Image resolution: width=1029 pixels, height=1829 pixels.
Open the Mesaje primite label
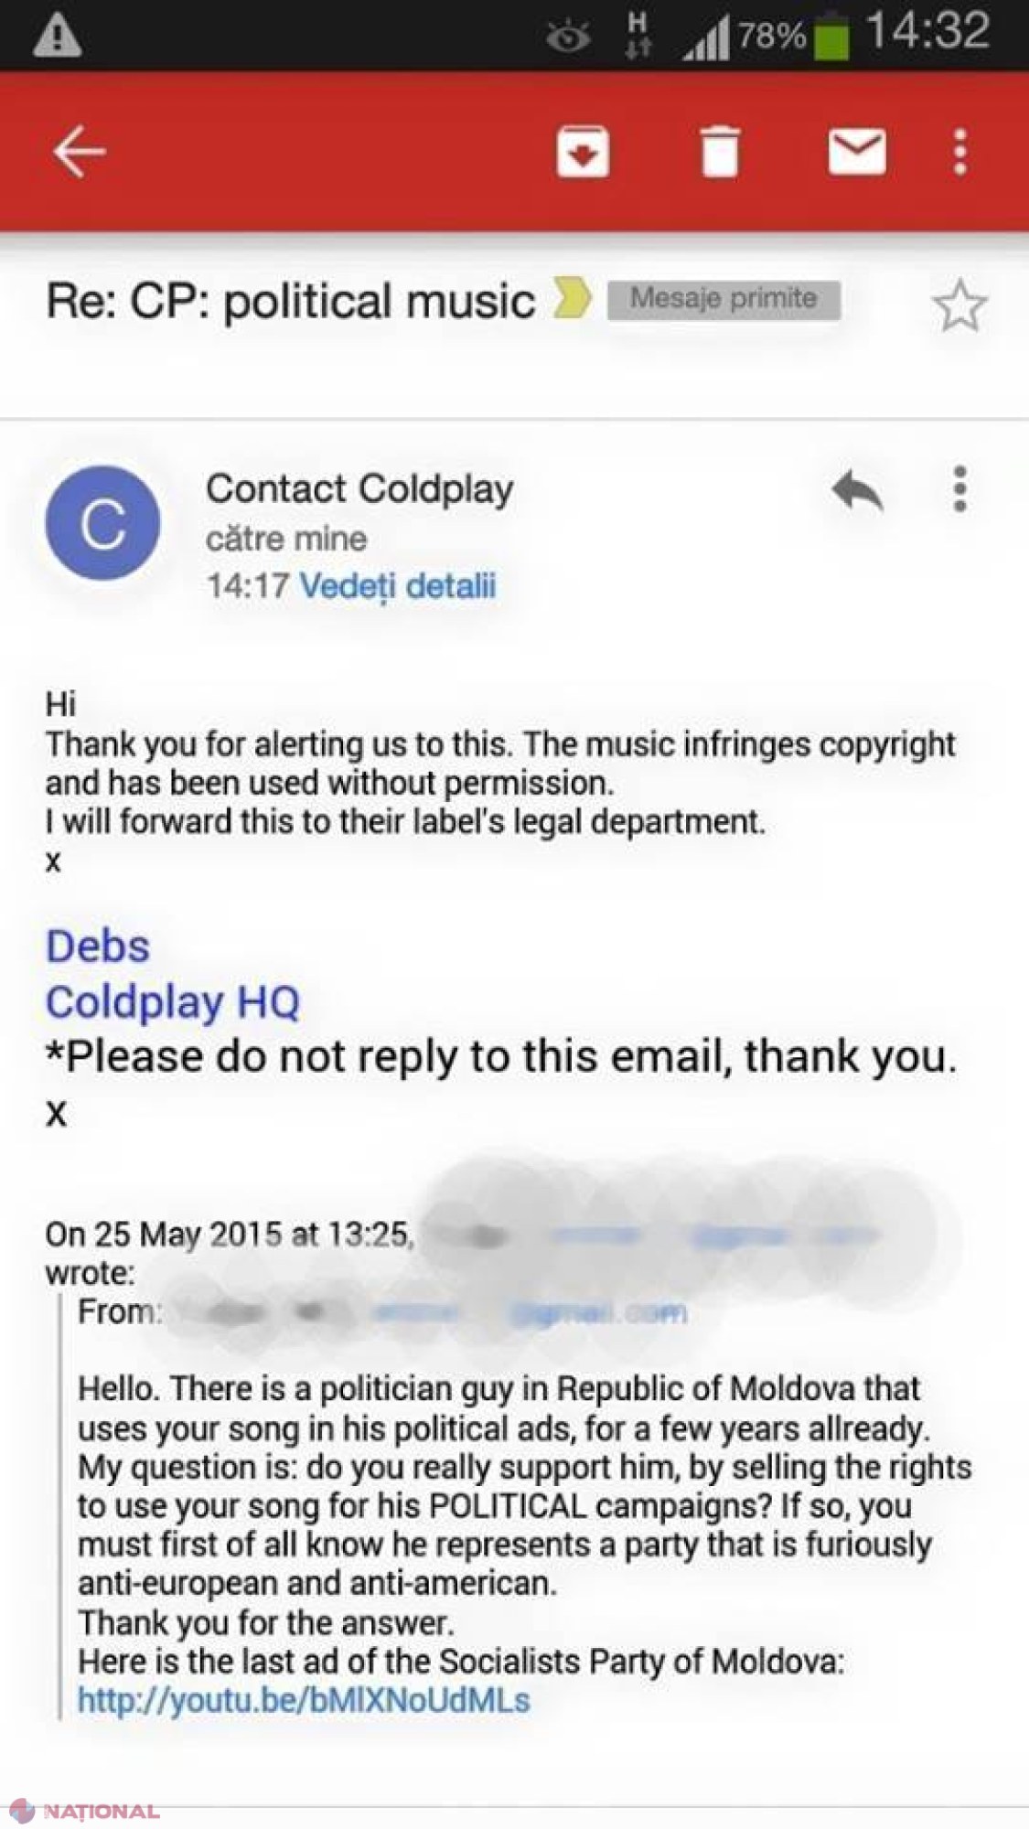tap(724, 299)
